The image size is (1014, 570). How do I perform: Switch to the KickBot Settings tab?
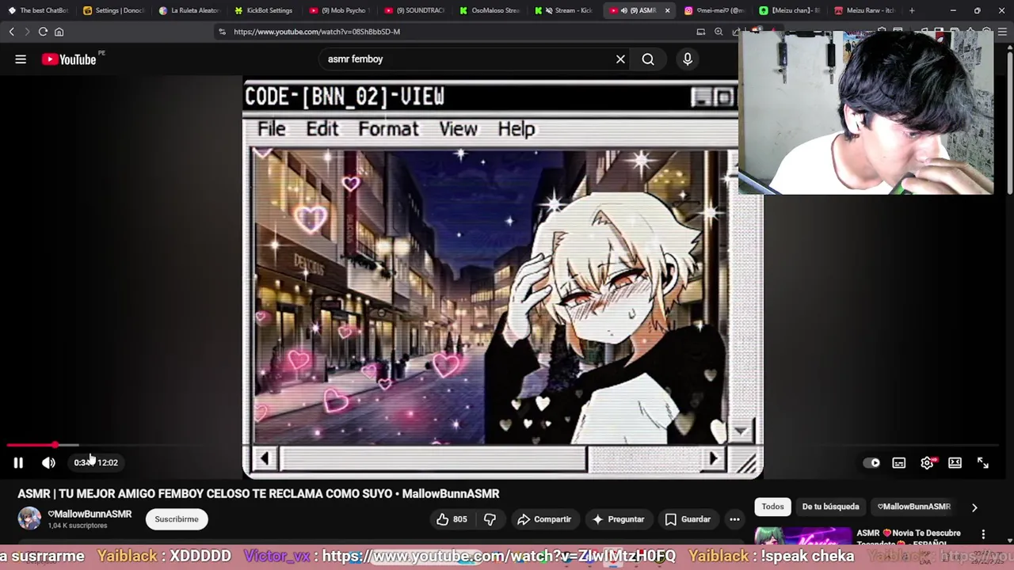[264, 10]
